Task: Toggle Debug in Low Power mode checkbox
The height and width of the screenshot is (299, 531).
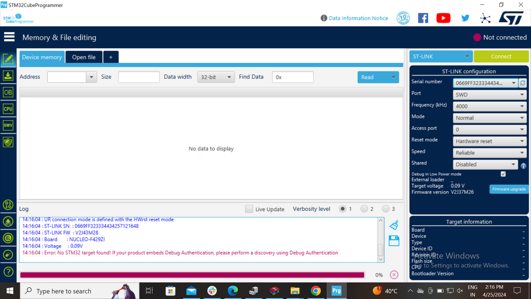Action: click(x=503, y=174)
